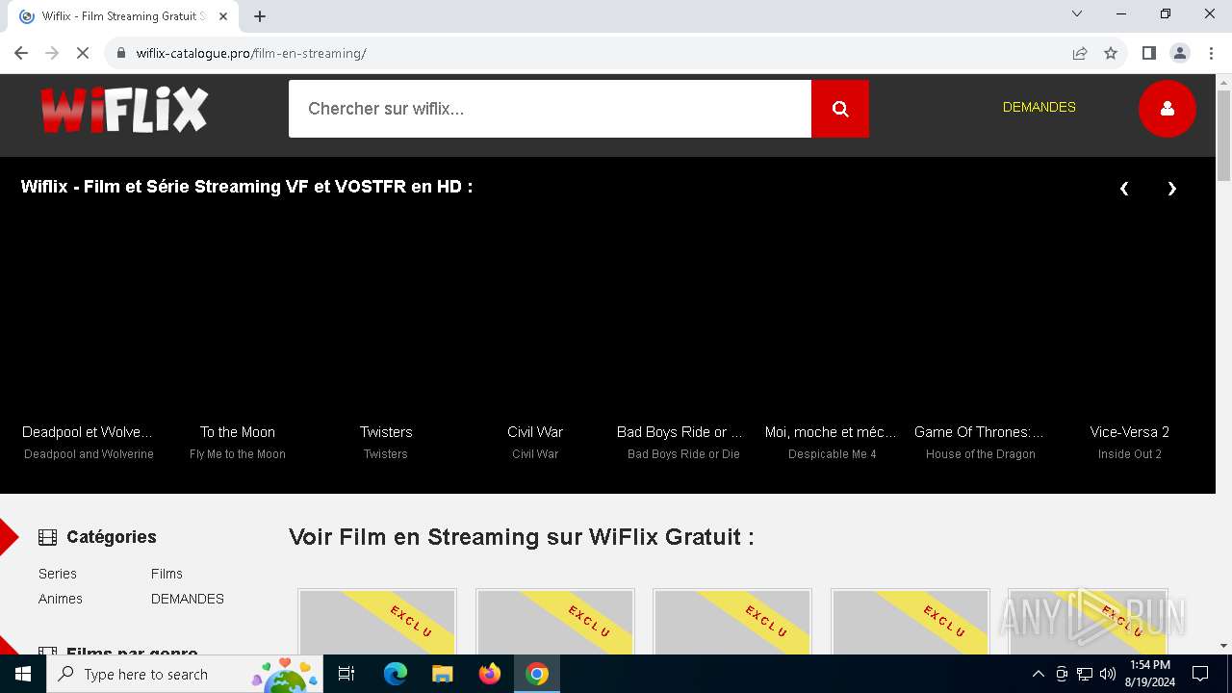The height and width of the screenshot is (693, 1232).
Task: Open the DEMANDES link in the header
Action: pos(1039,107)
